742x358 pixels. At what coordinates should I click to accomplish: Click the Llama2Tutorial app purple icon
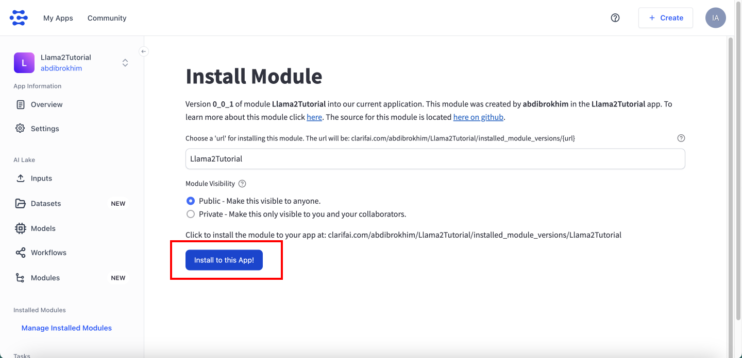(24, 63)
